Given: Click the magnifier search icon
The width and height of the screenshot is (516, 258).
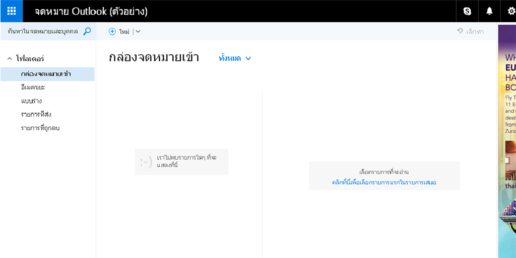Looking at the screenshot, I should click(x=87, y=32).
